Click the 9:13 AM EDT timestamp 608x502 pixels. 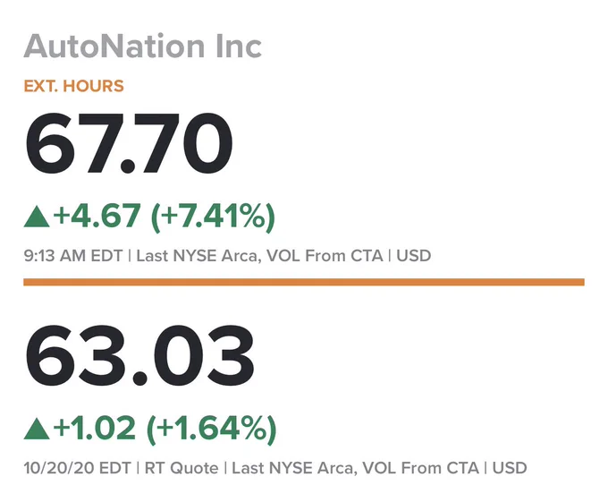[73, 256]
